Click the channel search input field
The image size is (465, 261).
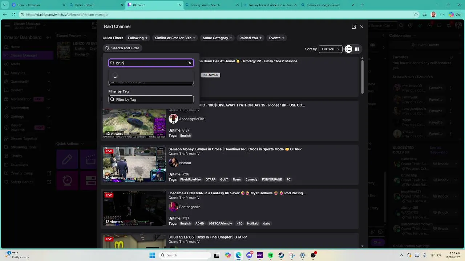pyautogui.click(x=151, y=63)
